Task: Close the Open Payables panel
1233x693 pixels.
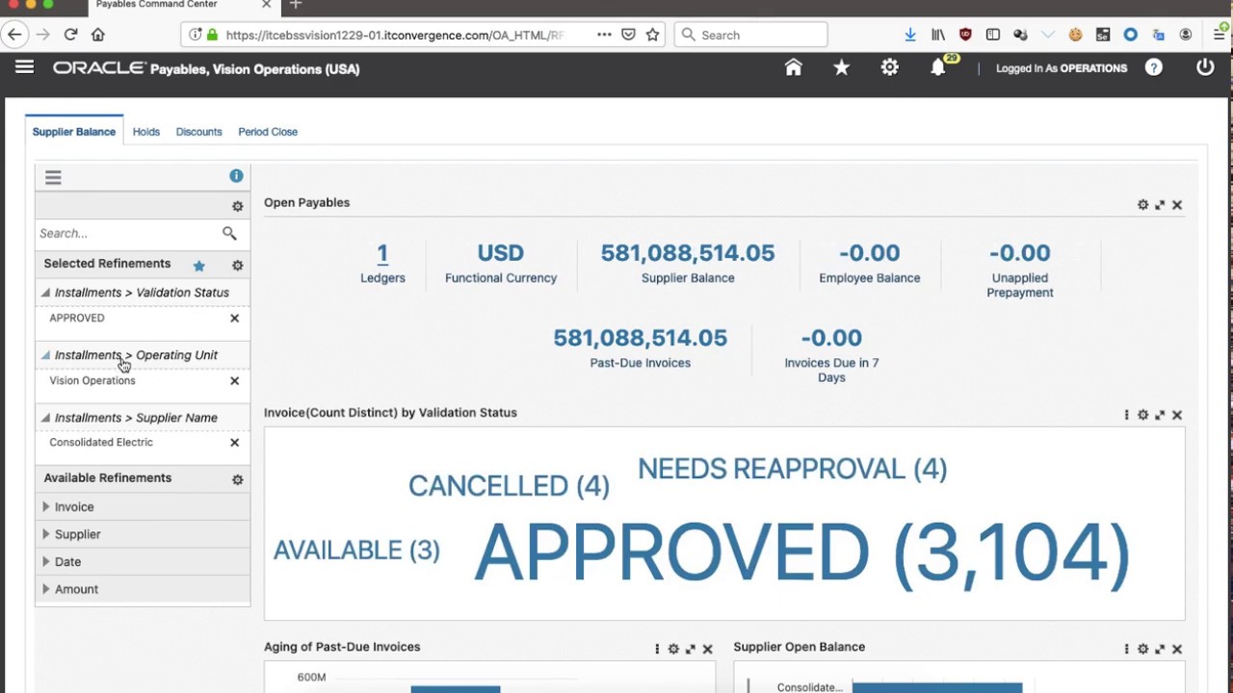Action: click(1177, 205)
